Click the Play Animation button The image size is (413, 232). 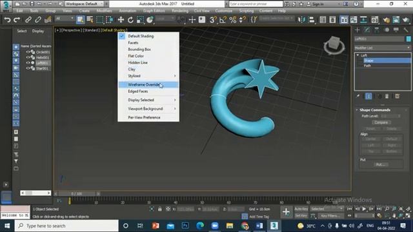(364, 209)
